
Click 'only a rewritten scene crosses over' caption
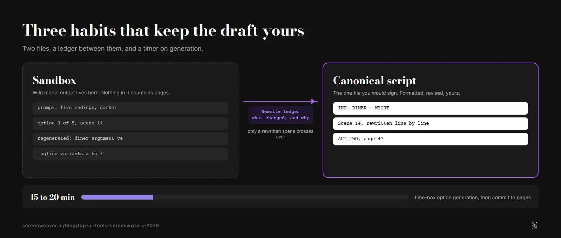(x=280, y=134)
